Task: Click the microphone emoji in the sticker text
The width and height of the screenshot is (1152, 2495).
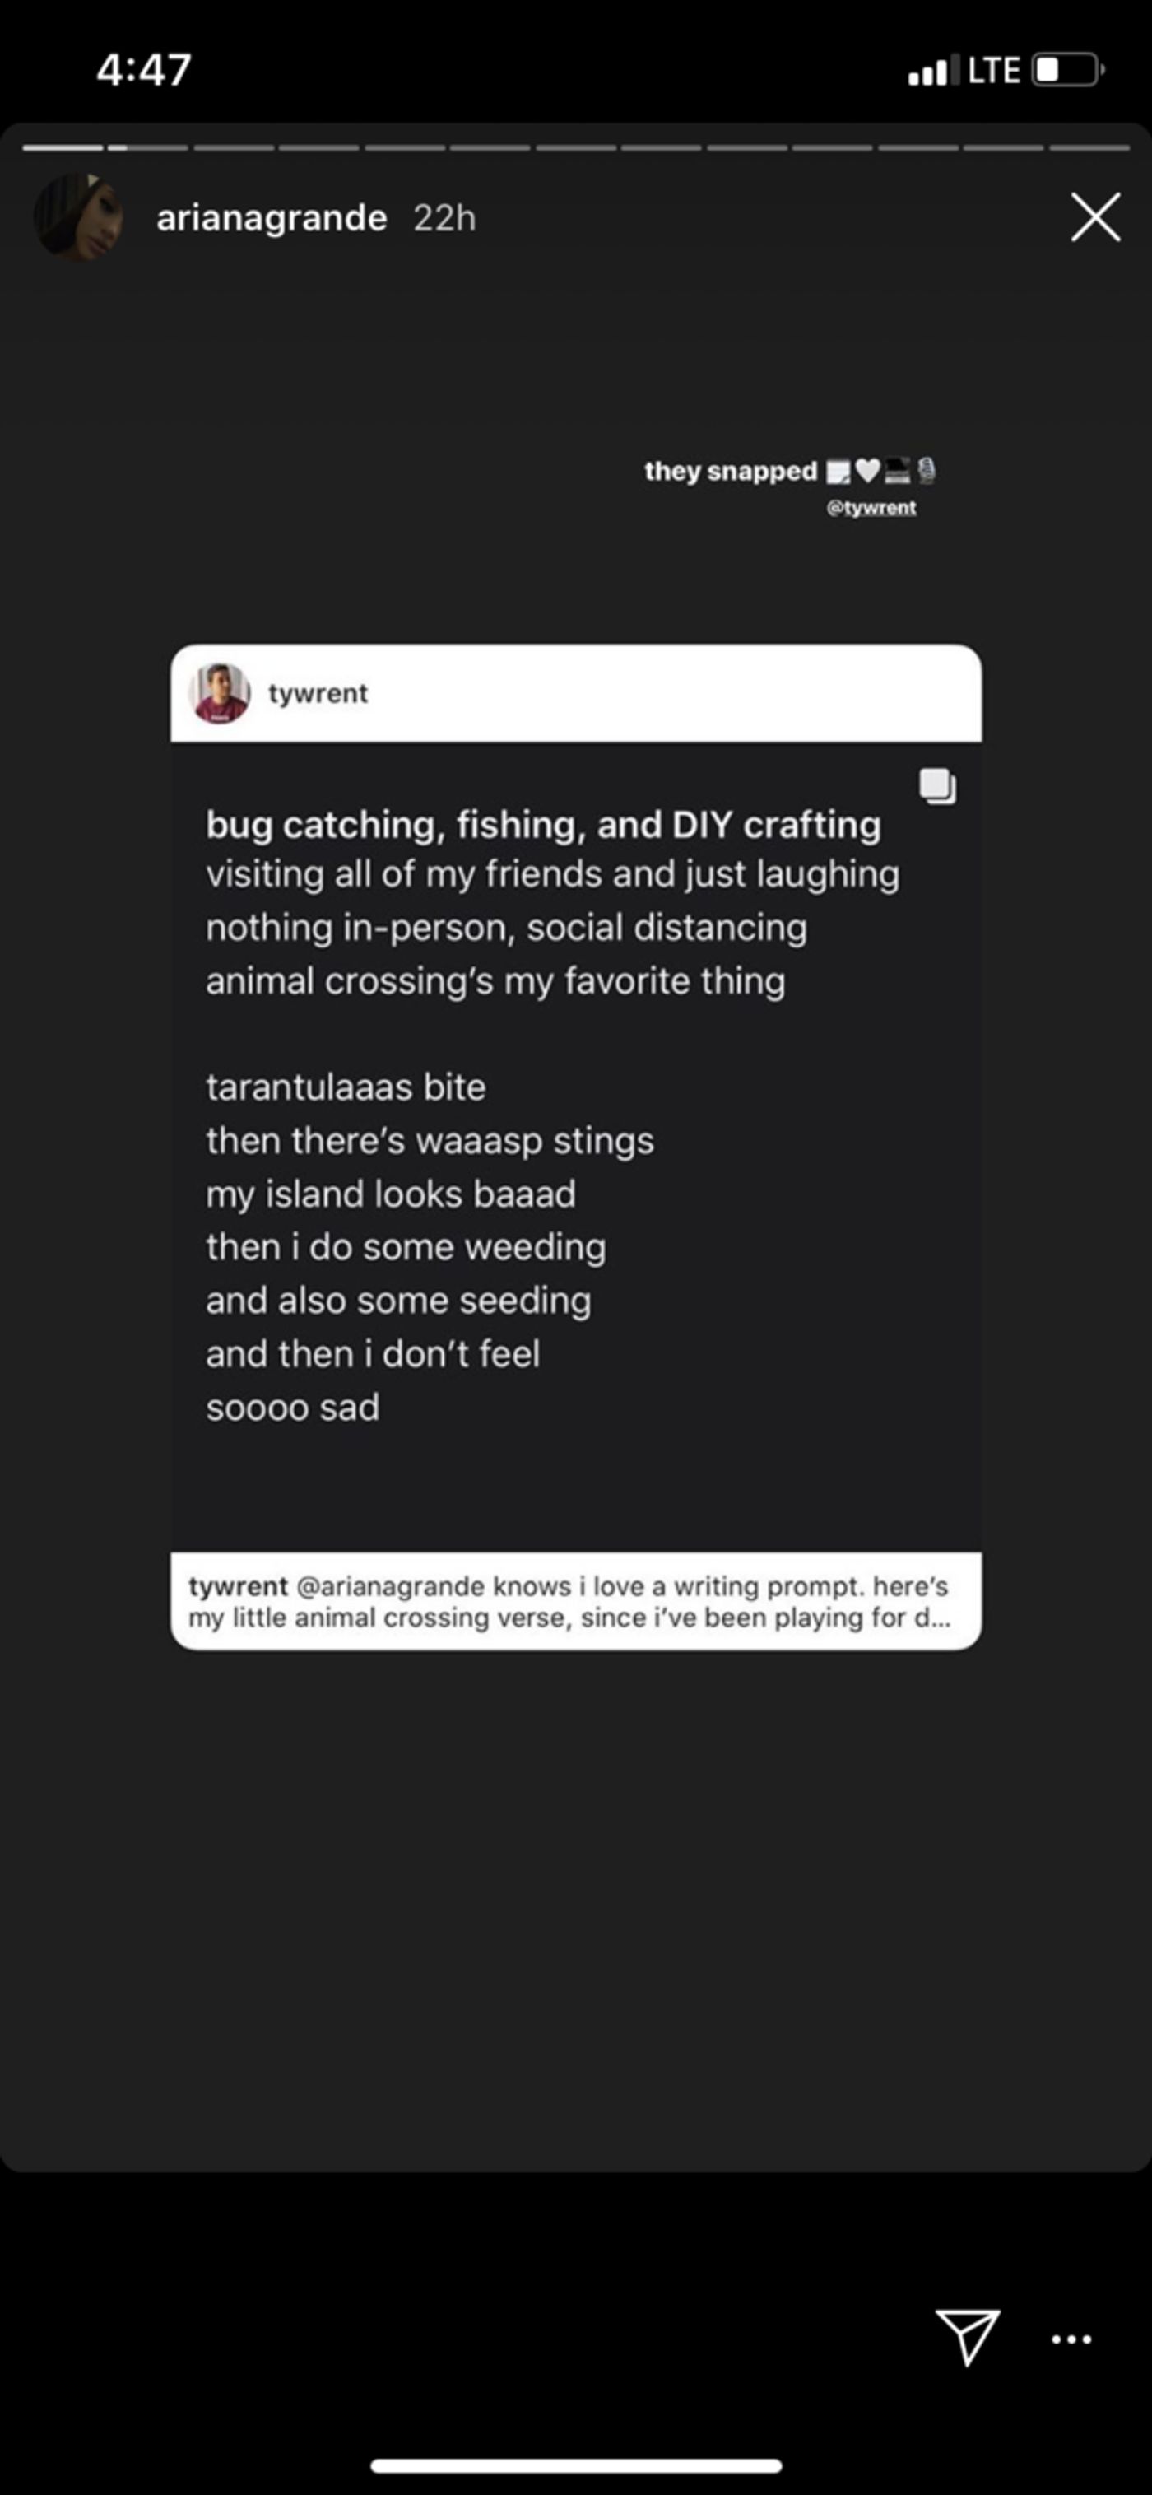Action: click(x=927, y=472)
